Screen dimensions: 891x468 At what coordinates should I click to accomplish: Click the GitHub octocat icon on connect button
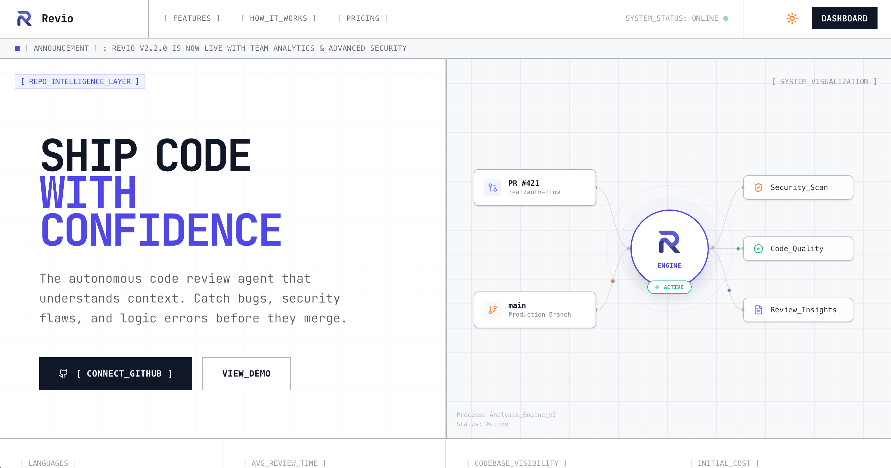coord(63,374)
